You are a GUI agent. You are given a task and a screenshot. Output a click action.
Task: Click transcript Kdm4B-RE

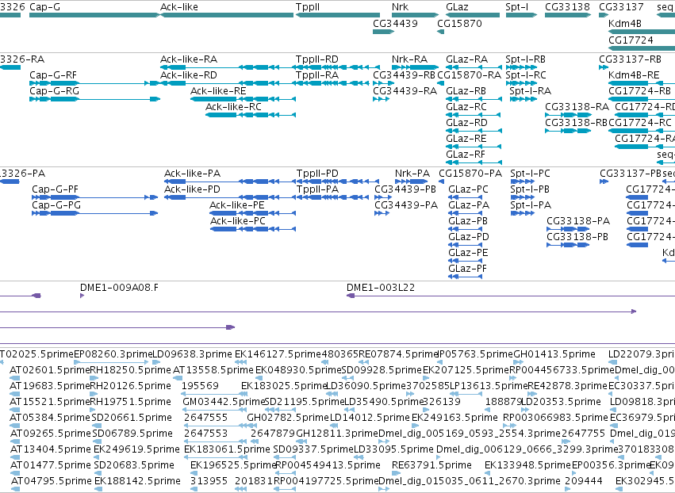(634, 75)
